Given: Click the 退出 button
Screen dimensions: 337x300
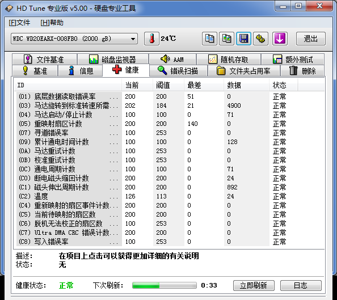Looking at the screenshot, I should [x=310, y=39].
